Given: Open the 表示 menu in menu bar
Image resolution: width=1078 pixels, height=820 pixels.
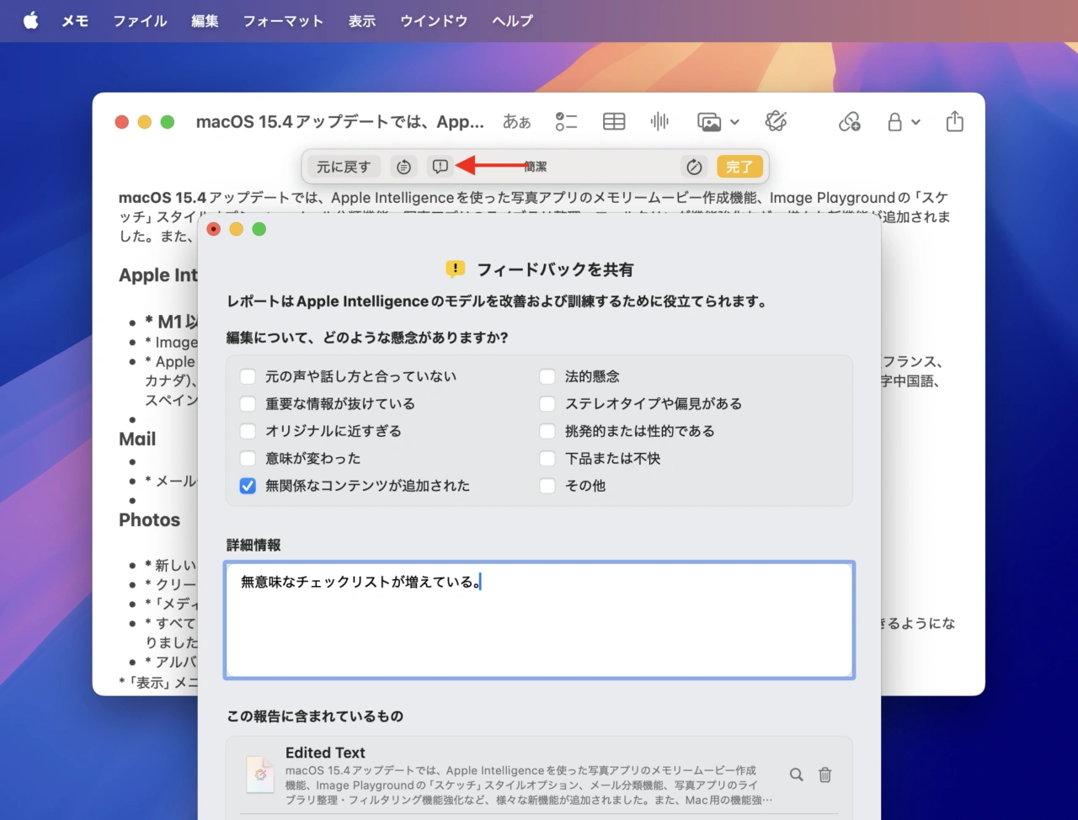Looking at the screenshot, I should pos(362,21).
